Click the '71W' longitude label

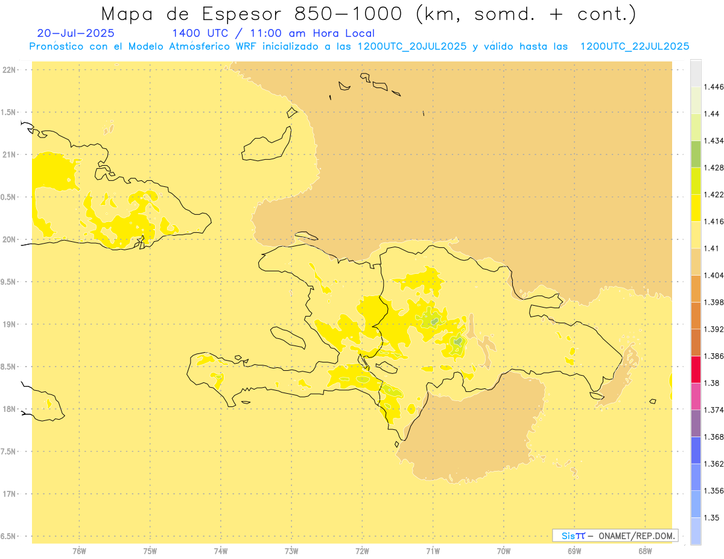click(433, 551)
